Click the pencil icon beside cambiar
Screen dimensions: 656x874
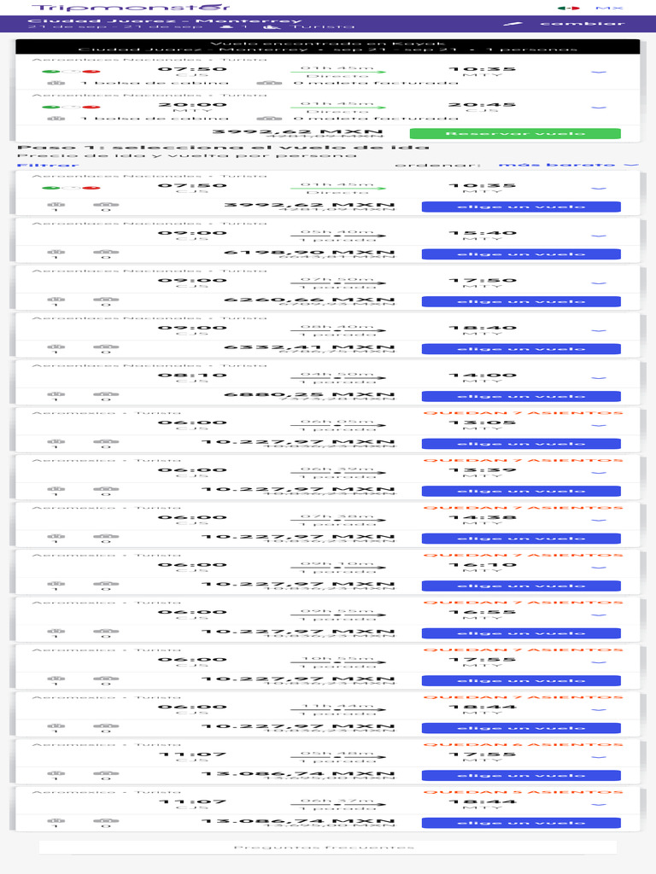[515, 23]
